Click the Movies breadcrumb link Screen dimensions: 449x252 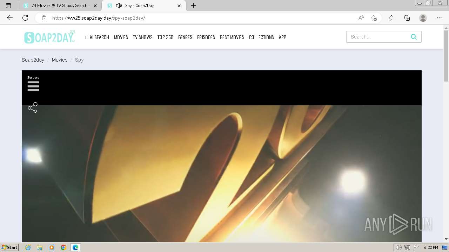(60, 60)
